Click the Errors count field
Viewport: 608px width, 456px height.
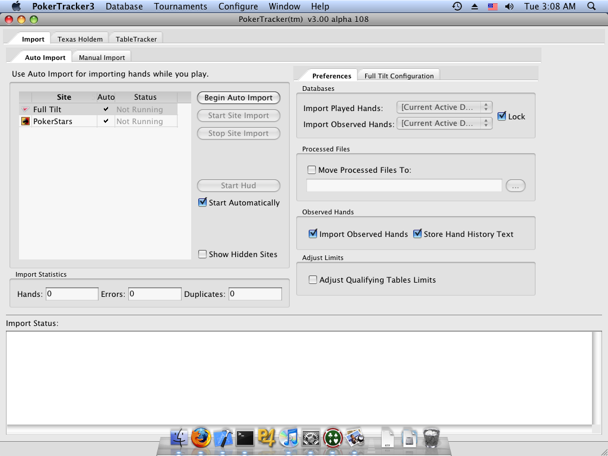(x=155, y=293)
